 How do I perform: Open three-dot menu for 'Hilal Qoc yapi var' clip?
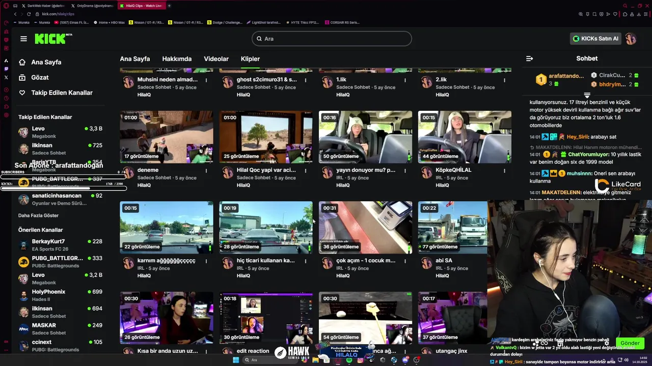306,171
